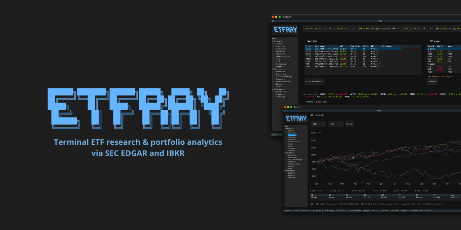Open the 2026 end-year dropdown
Viewport: 461px width, 230px height.
(x=336, y=124)
